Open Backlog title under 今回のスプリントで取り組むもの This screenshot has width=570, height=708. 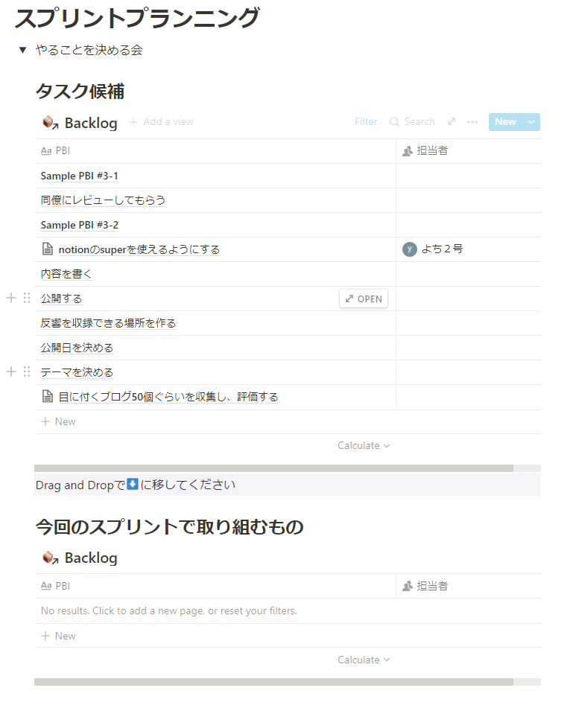pyautogui.click(x=91, y=558)
